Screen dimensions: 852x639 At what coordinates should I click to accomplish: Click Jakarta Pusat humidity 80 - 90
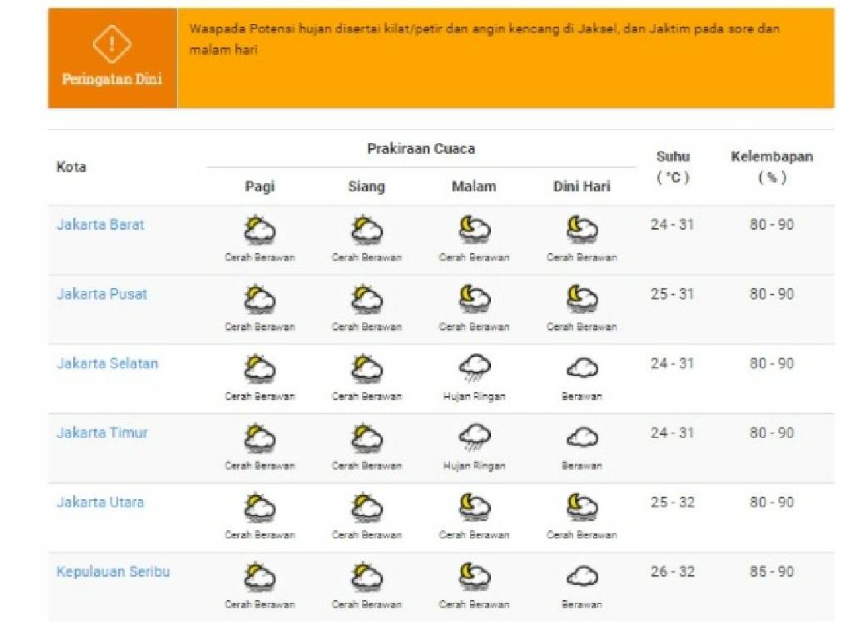tap(772, 294)
